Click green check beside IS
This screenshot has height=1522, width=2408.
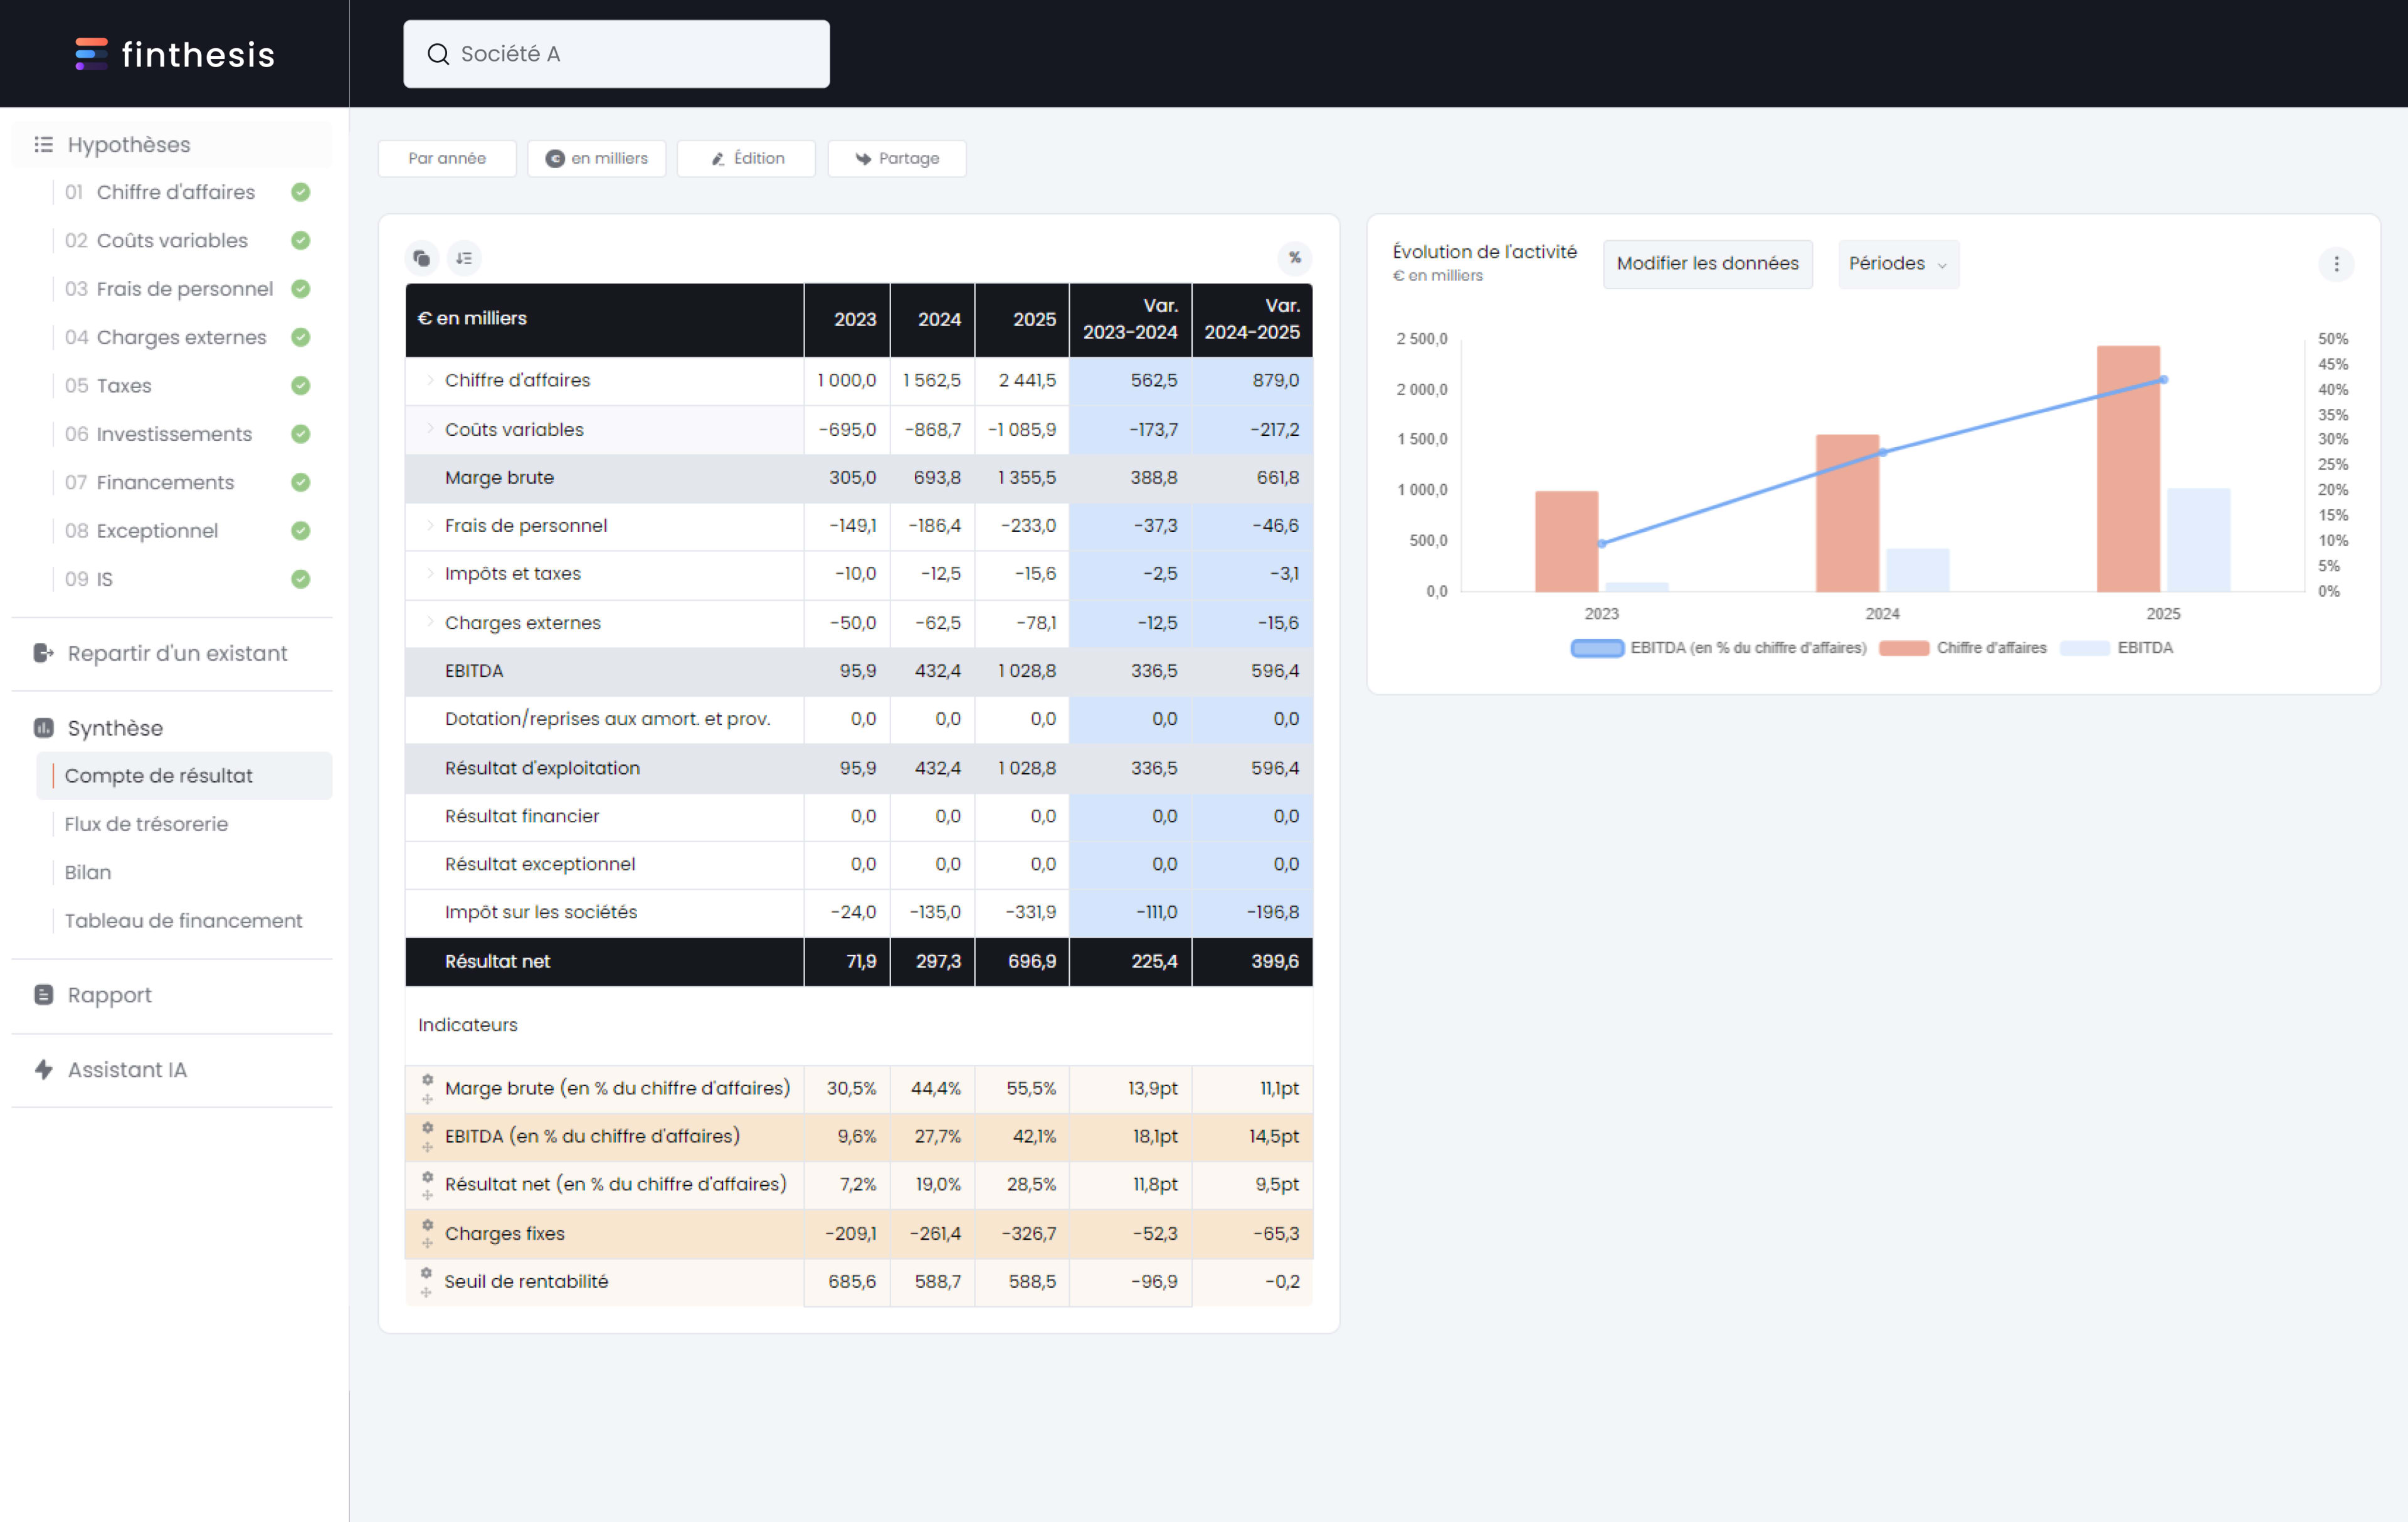pos(300,579)
